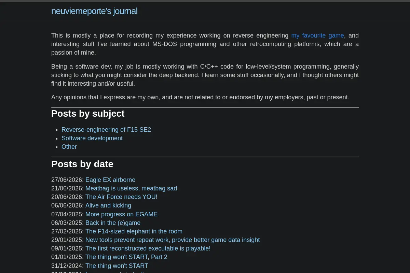
Task: Follow the 'my favourite game' link
Action: (x=317, y=35)
